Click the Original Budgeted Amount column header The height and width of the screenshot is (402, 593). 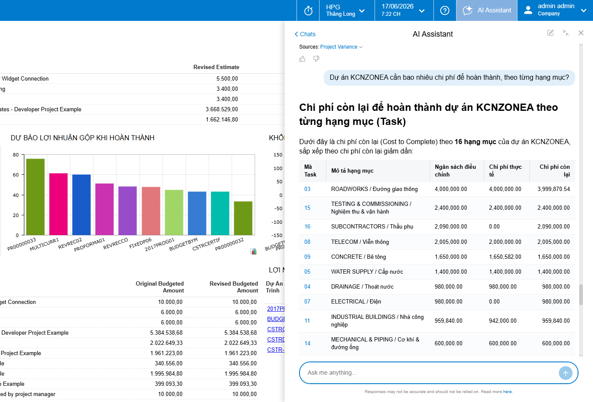click(x=160, y=287)
